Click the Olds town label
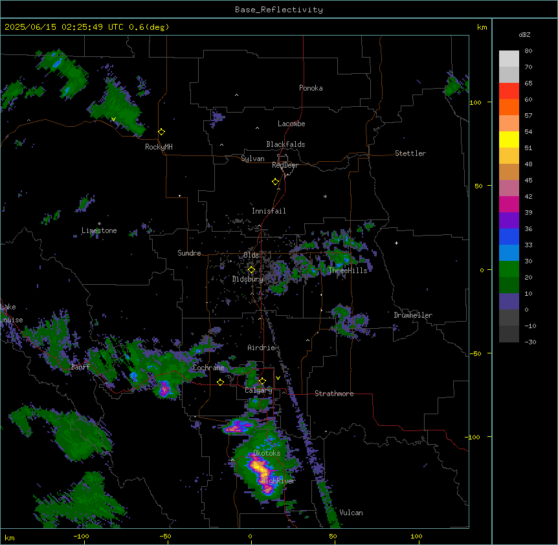The height and width of the screenshot is (545, 558). [x=251, y=255]
